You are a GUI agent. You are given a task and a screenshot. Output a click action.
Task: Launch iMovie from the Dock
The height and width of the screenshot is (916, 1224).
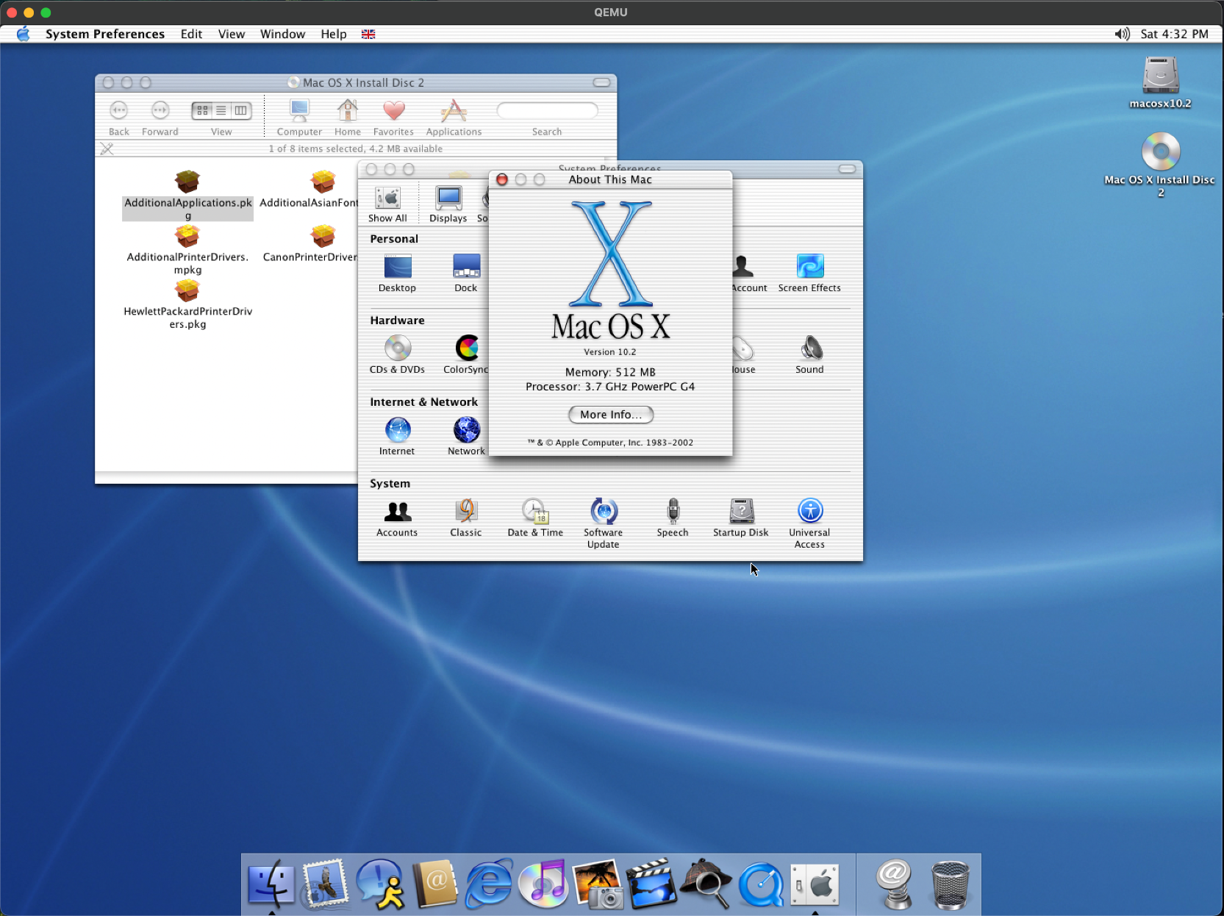point(652,884)
